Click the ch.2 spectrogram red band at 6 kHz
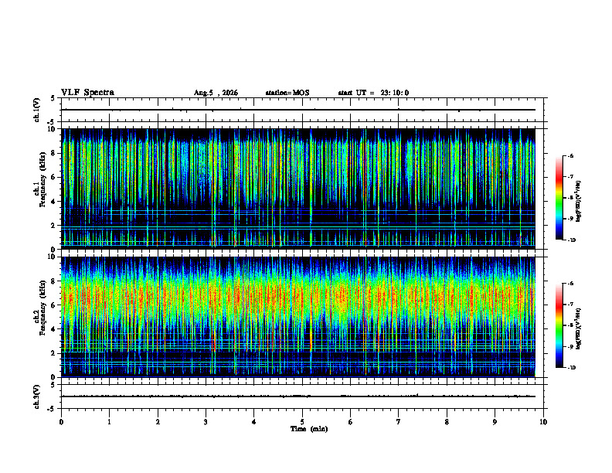 [x=298, y=298]
